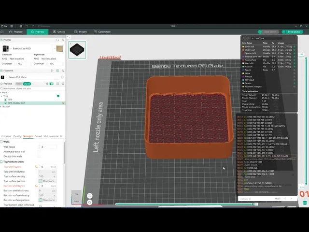Click filament slot 1 color swatch

tap(2, 77)
